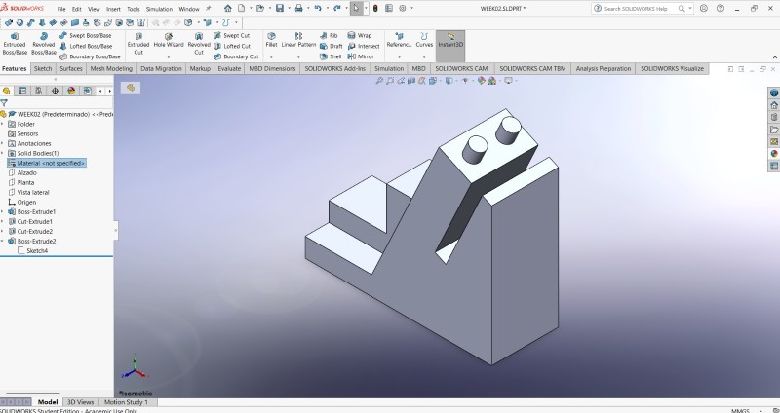
Task: Select the Extruded Boss/Base tool
Action: (15, 44)
